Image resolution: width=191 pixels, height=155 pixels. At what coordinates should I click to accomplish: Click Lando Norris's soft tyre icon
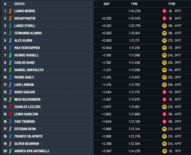[164, 11]
